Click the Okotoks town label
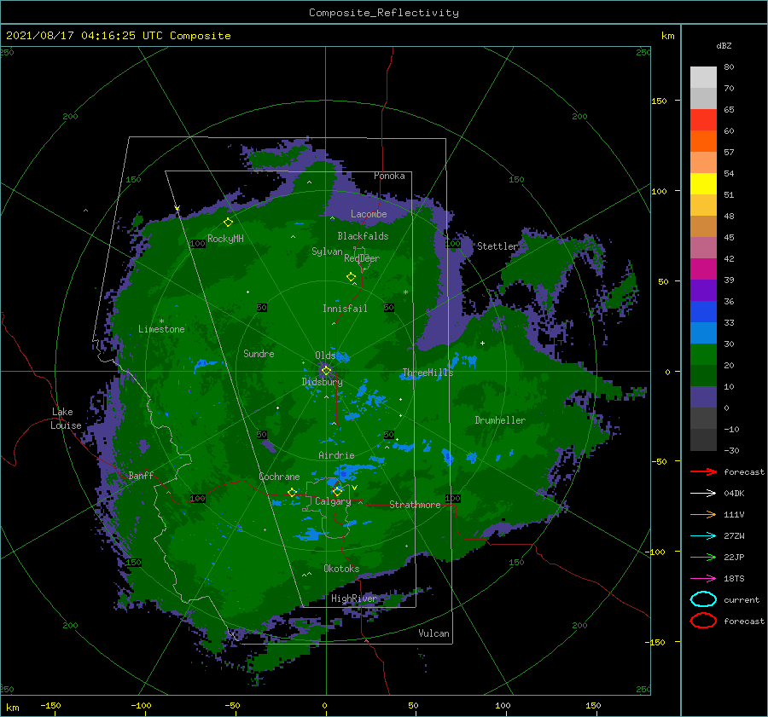This screenshot has height=717, width=768. 341,569
